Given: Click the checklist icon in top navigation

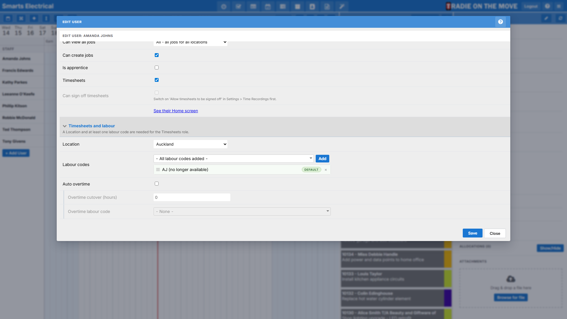Looking at the screenshot, I should tap(238, 6).
